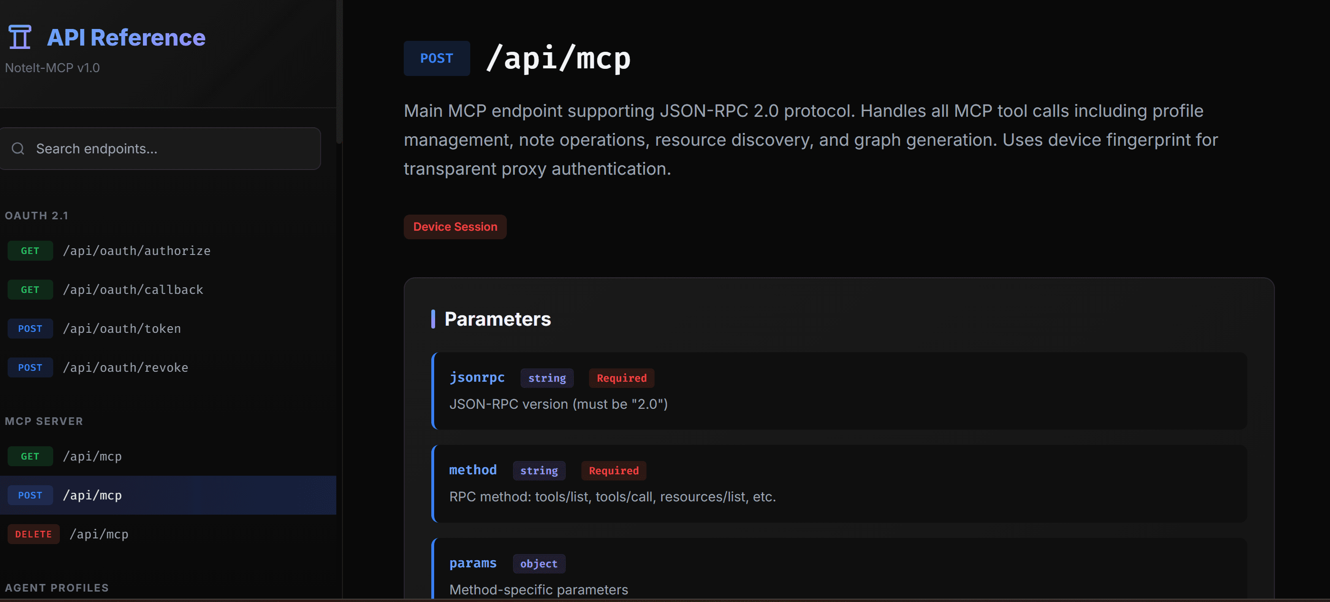The image size is (1330, 602).
Task: Click the magnifier icon in the search bar
Action: tap(18, 149)
